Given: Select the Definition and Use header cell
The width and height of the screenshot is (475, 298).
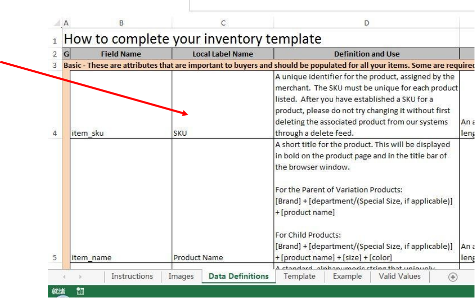Looking at the screenshot, I should pos(366,54).
